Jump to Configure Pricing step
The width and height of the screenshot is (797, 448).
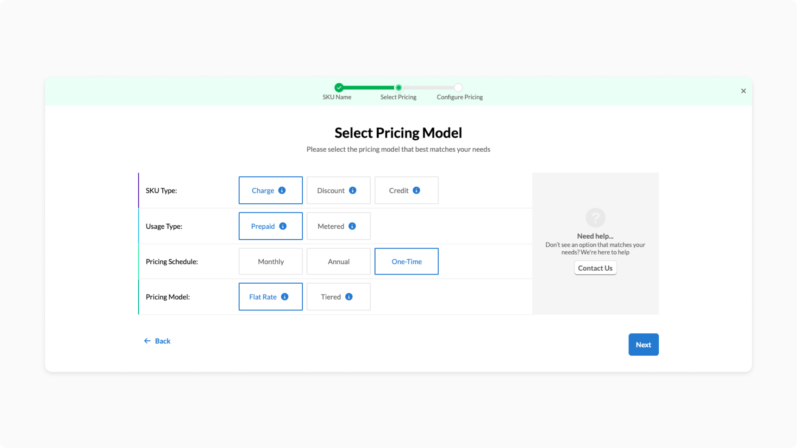click(458, 88)
